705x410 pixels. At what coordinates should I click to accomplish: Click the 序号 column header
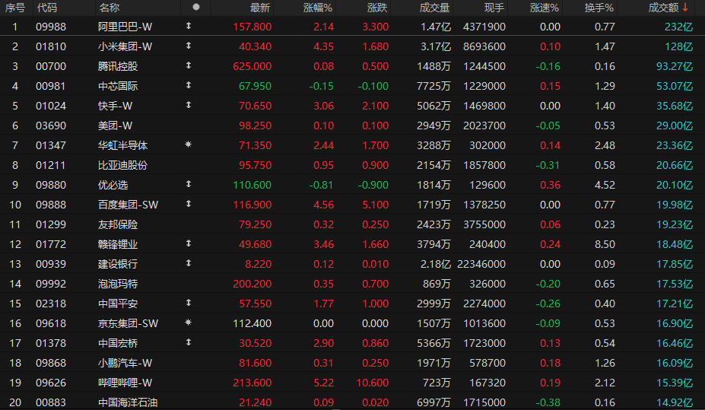tap(15, 8)
